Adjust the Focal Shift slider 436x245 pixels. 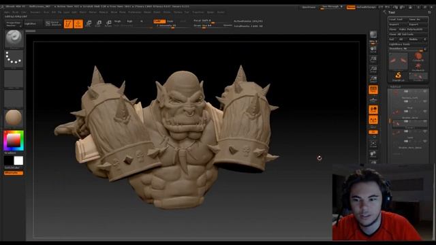tap(212, 21)
